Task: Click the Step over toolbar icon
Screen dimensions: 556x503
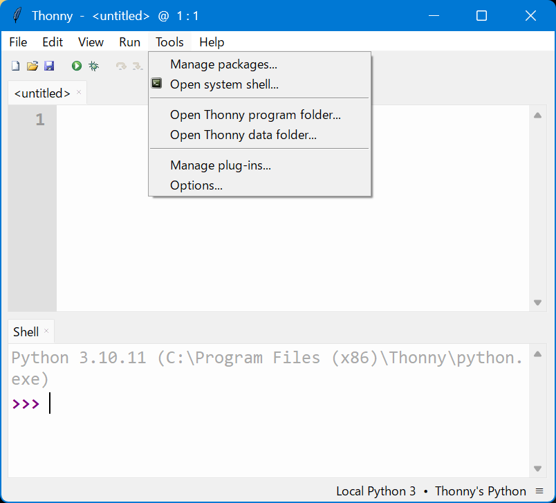Action: [121, 66]
